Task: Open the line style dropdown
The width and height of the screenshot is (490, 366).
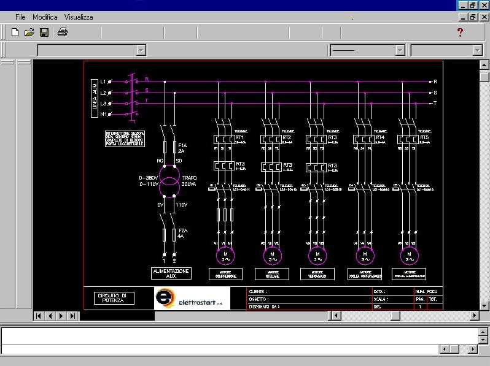Action: click(400, 50)
